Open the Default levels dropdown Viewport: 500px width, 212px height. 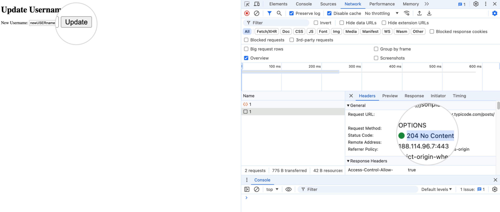coord(437,189)
